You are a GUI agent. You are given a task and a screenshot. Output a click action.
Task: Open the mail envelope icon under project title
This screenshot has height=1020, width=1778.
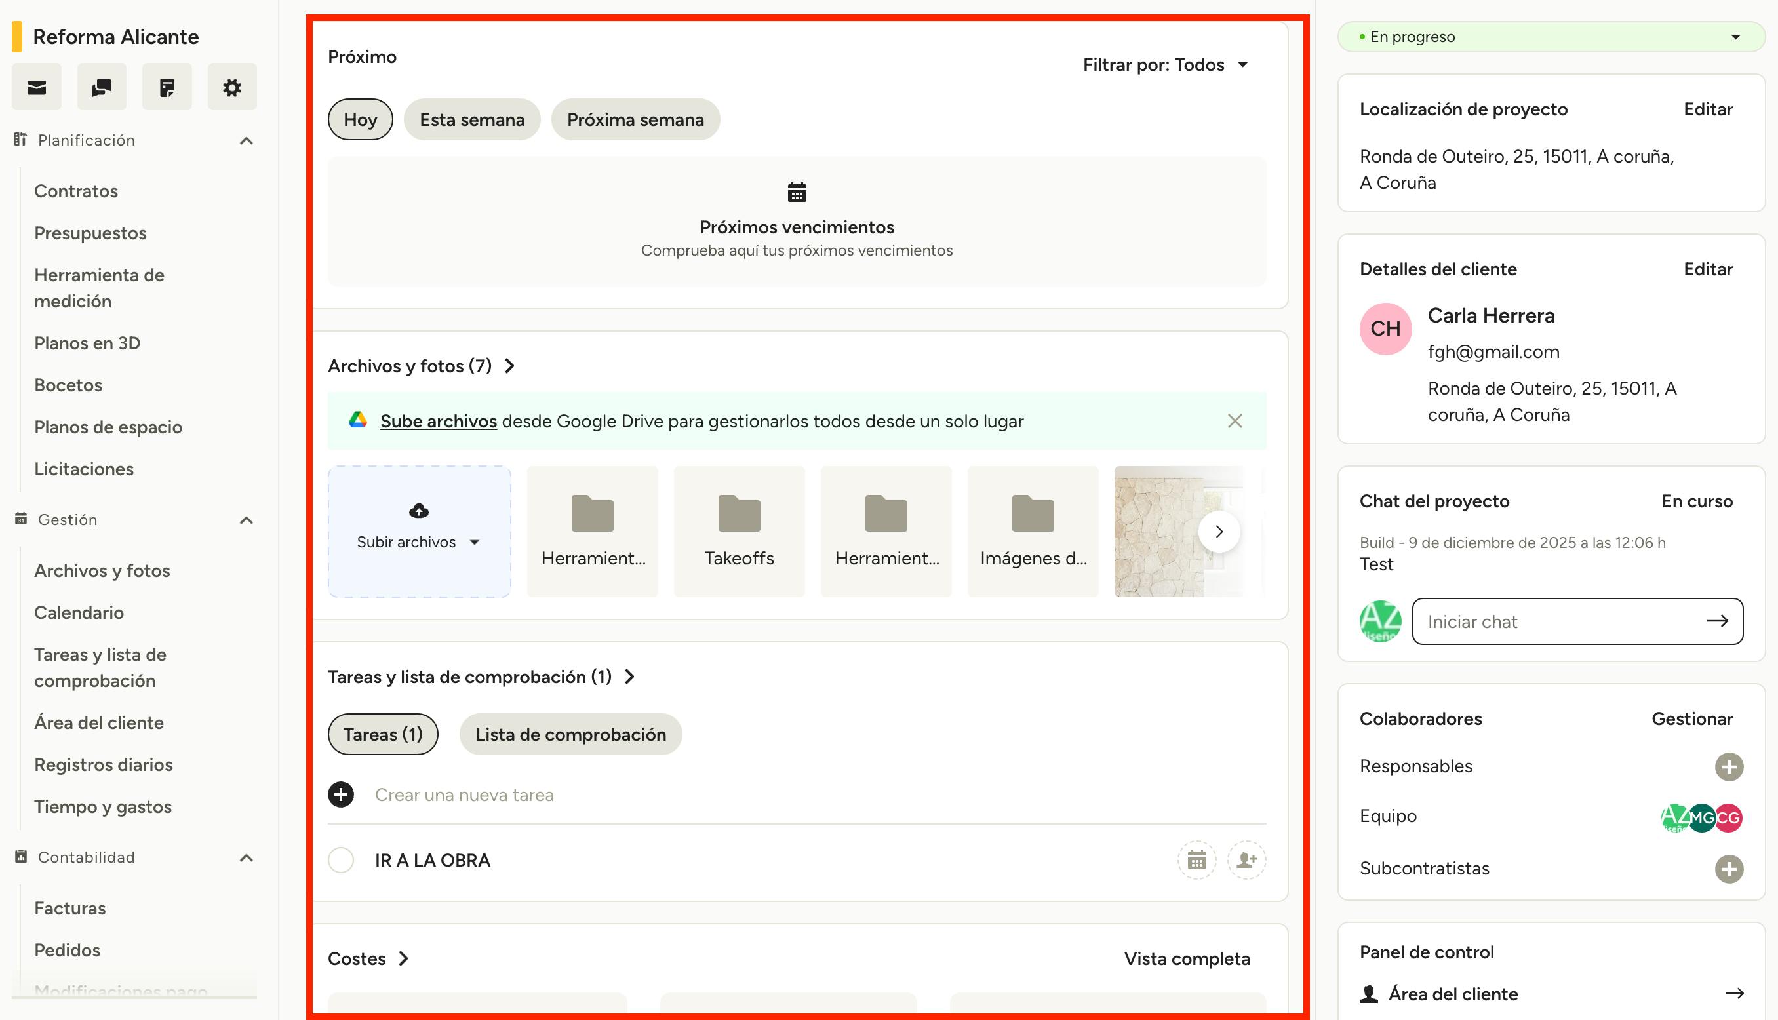click(37, 87)
